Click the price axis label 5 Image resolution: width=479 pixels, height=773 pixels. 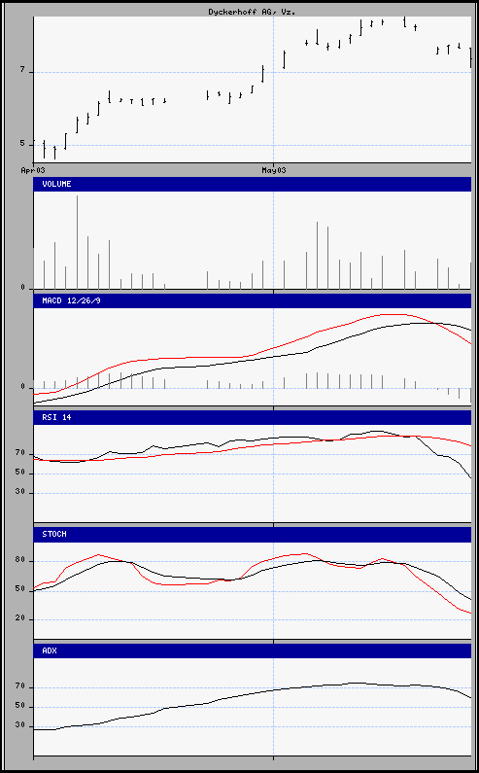point(22,143)
